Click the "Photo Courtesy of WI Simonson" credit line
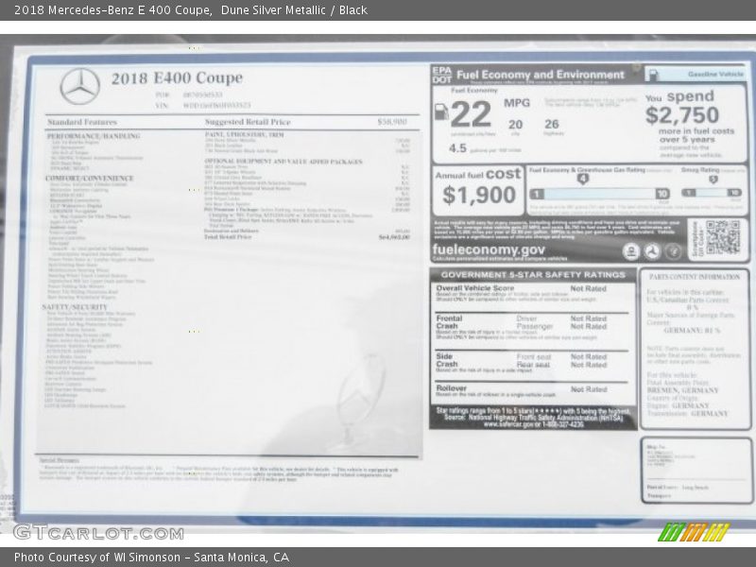This screenshot has width=756, height=567. pos(97,558)
